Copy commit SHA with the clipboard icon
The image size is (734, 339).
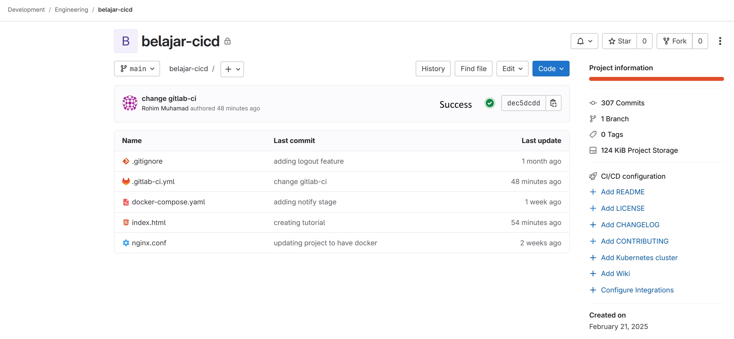point(553,103)
